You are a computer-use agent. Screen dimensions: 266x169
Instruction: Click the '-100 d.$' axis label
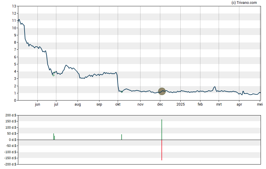(10, 152)
